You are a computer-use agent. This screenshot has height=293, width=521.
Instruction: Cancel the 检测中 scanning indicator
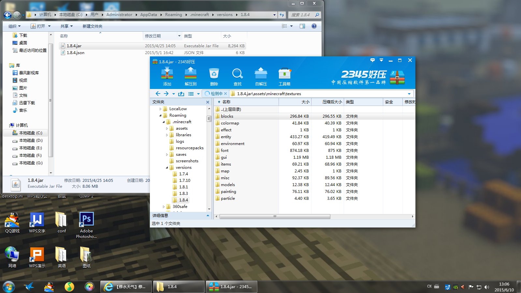coord(225,94)
